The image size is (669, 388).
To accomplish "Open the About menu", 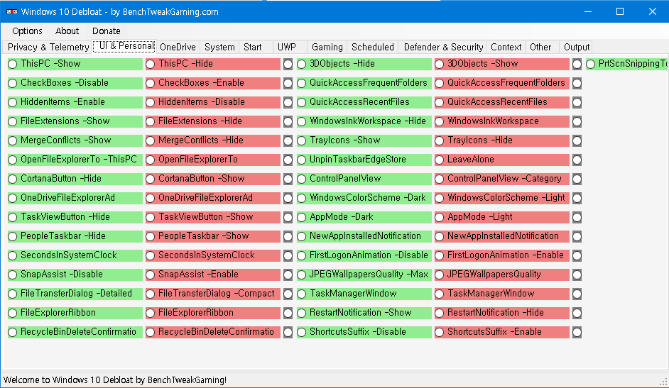I will [x=67, y=31].
